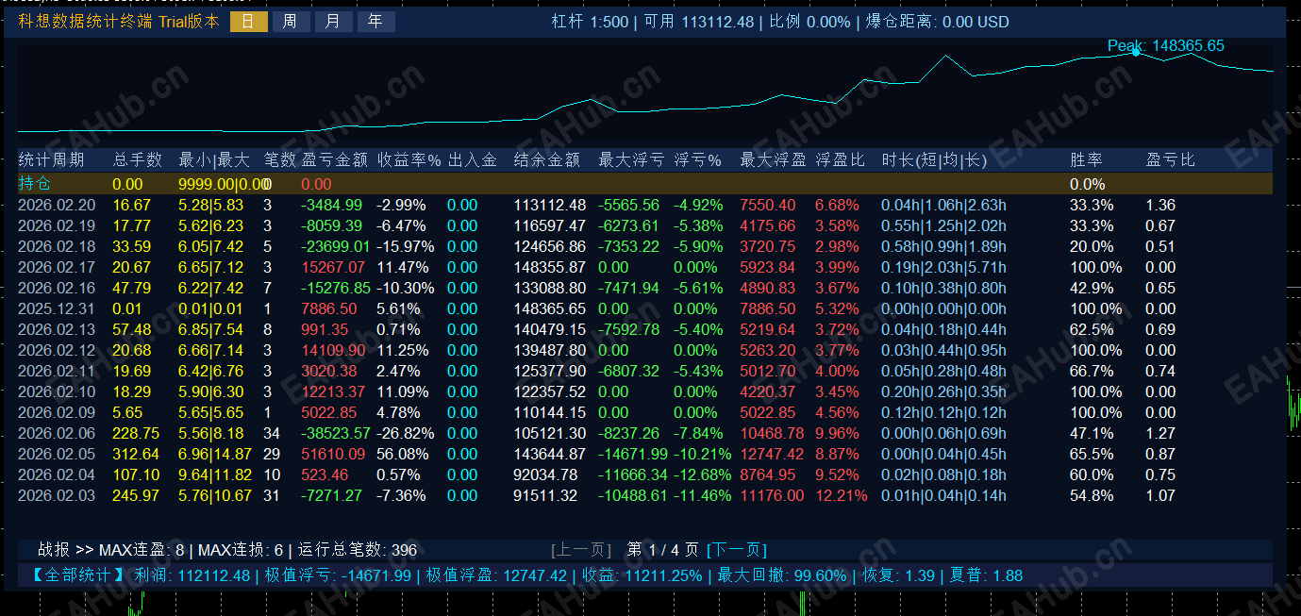Screen dimensions: 1301x616
Task: Switch to the 周 (week) statistics tab
Action: point(291,21)
